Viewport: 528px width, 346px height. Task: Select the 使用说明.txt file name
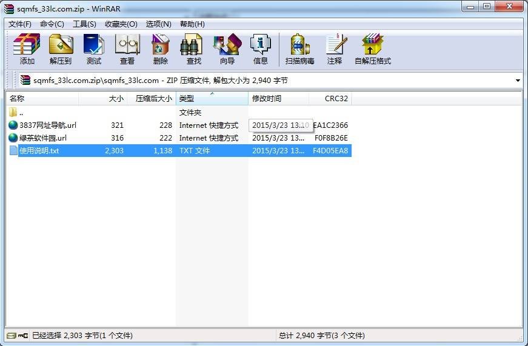coord(39,151)
